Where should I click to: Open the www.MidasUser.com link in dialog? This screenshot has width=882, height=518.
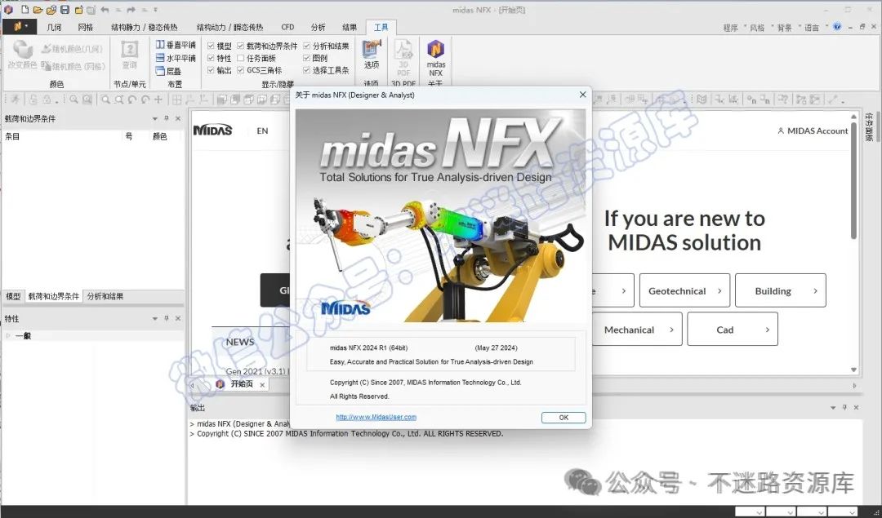[x=376, y=417]
